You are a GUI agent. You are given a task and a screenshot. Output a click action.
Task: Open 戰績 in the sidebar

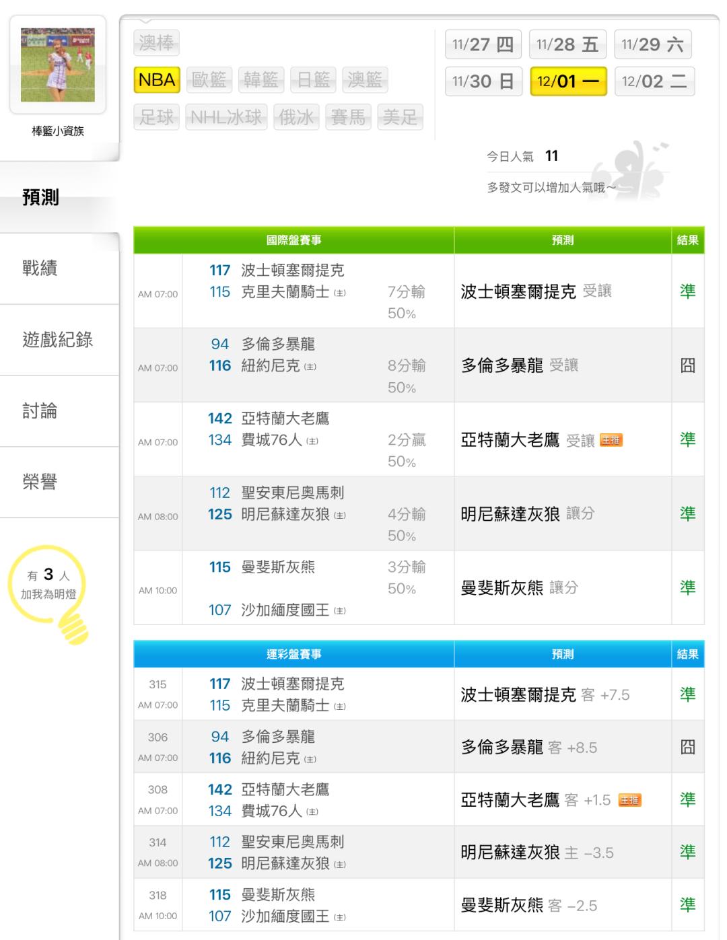[x=40, y=268]
